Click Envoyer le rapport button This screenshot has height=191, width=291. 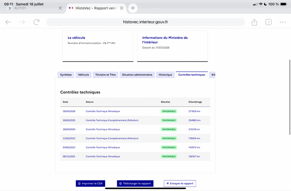coord(180,183)
